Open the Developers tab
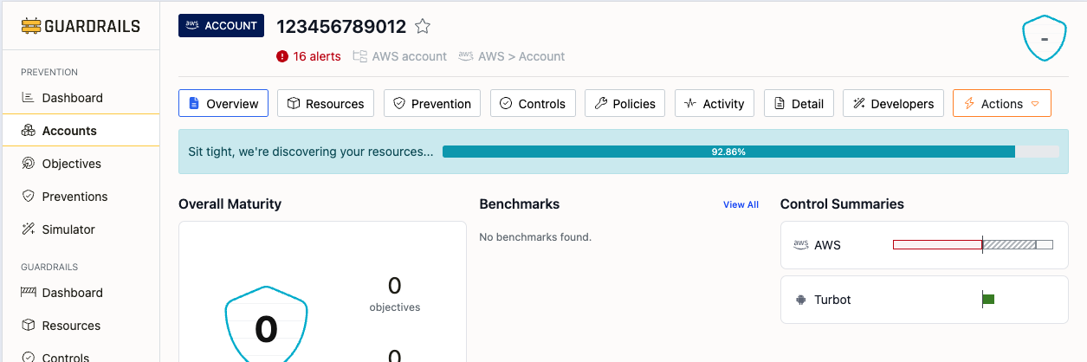Image resolution: width=1087 pixels, height=362 pixels. (x=894, y=103)
